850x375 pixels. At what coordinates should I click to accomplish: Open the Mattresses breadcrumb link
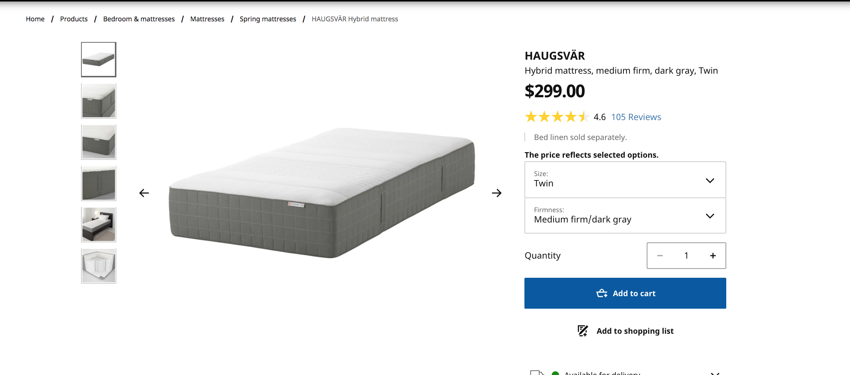[x=207, y=19]
